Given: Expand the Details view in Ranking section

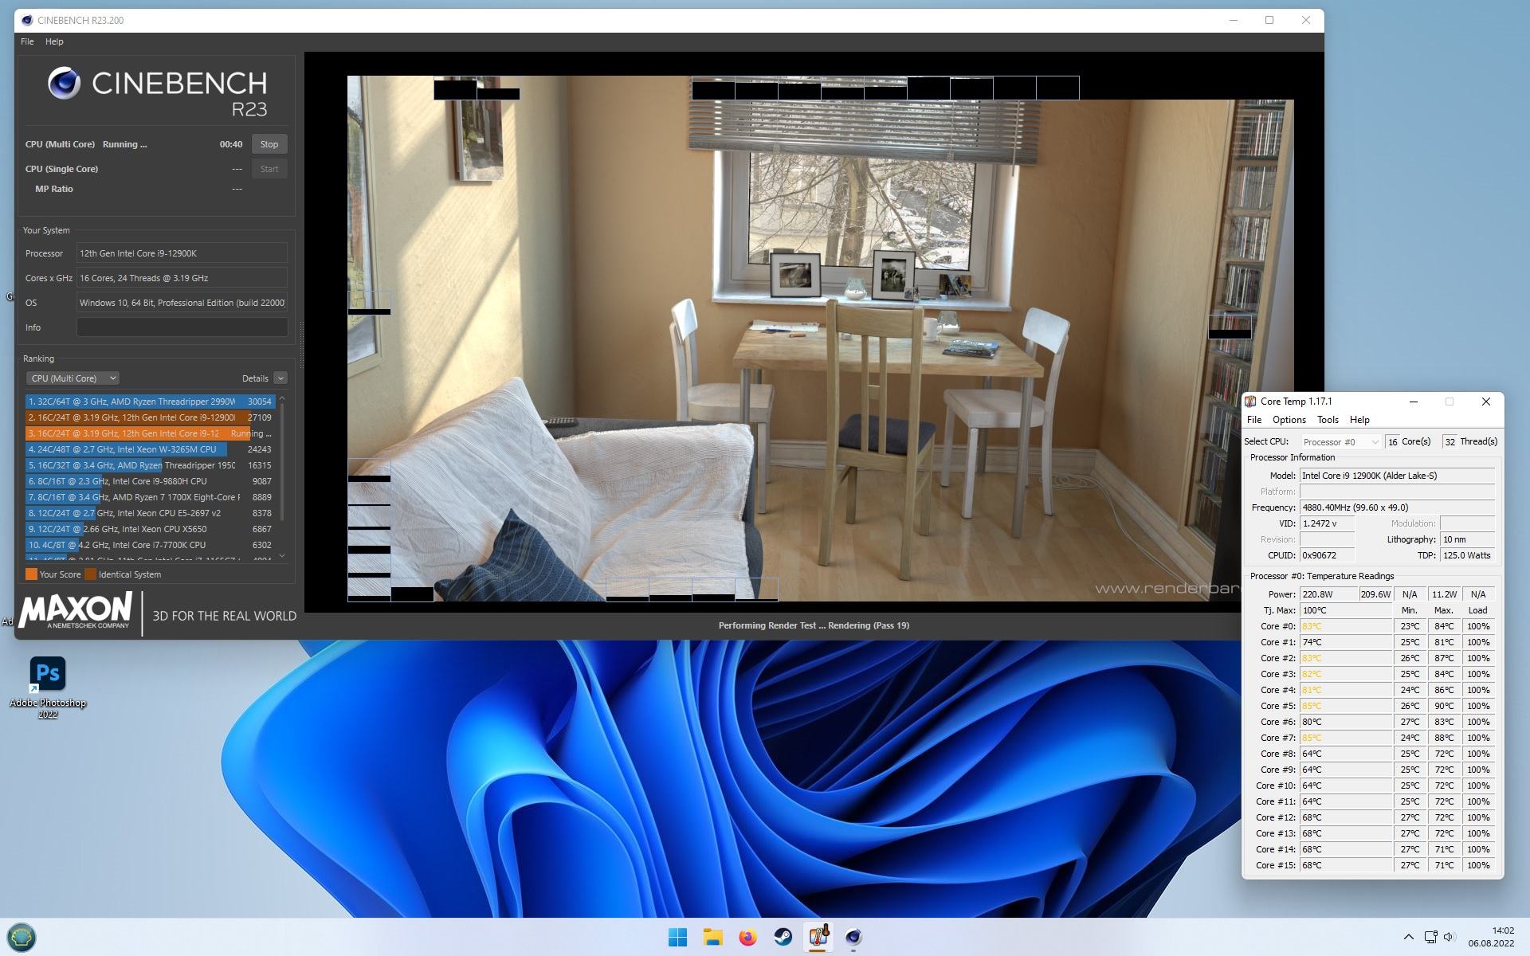Looking at the screenshot, I should (280, 378).
